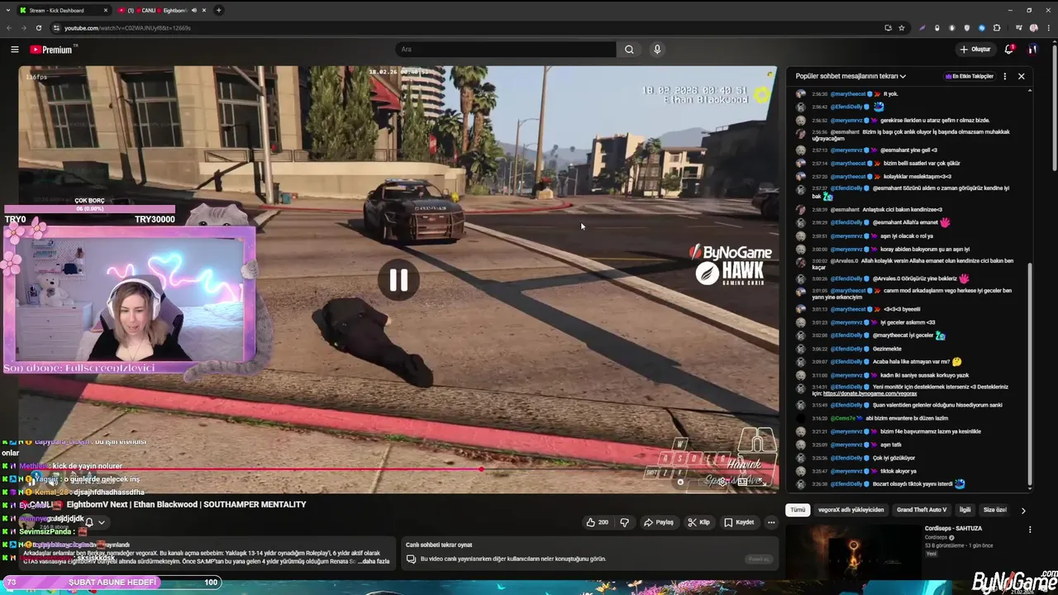Viewport: 1058px width, 595px height.
Task: Select the Tümü filter chip
Action: click(798, 510)
